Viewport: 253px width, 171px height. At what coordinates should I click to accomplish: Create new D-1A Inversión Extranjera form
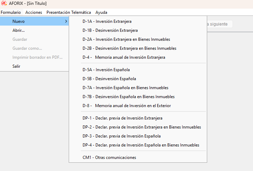tap(107, 21)
